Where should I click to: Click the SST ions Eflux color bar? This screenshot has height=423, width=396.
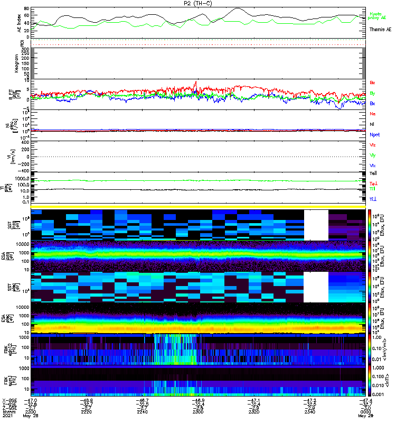pyautogui.click(x=370, y=225)
